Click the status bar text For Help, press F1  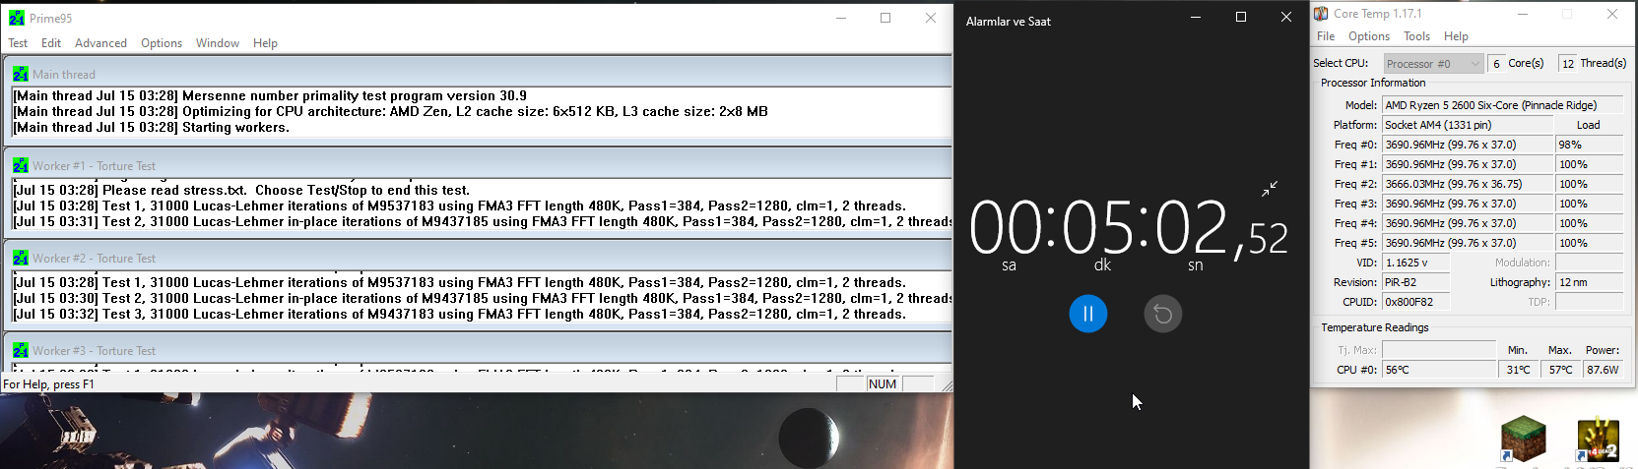(x=49, y=384)
